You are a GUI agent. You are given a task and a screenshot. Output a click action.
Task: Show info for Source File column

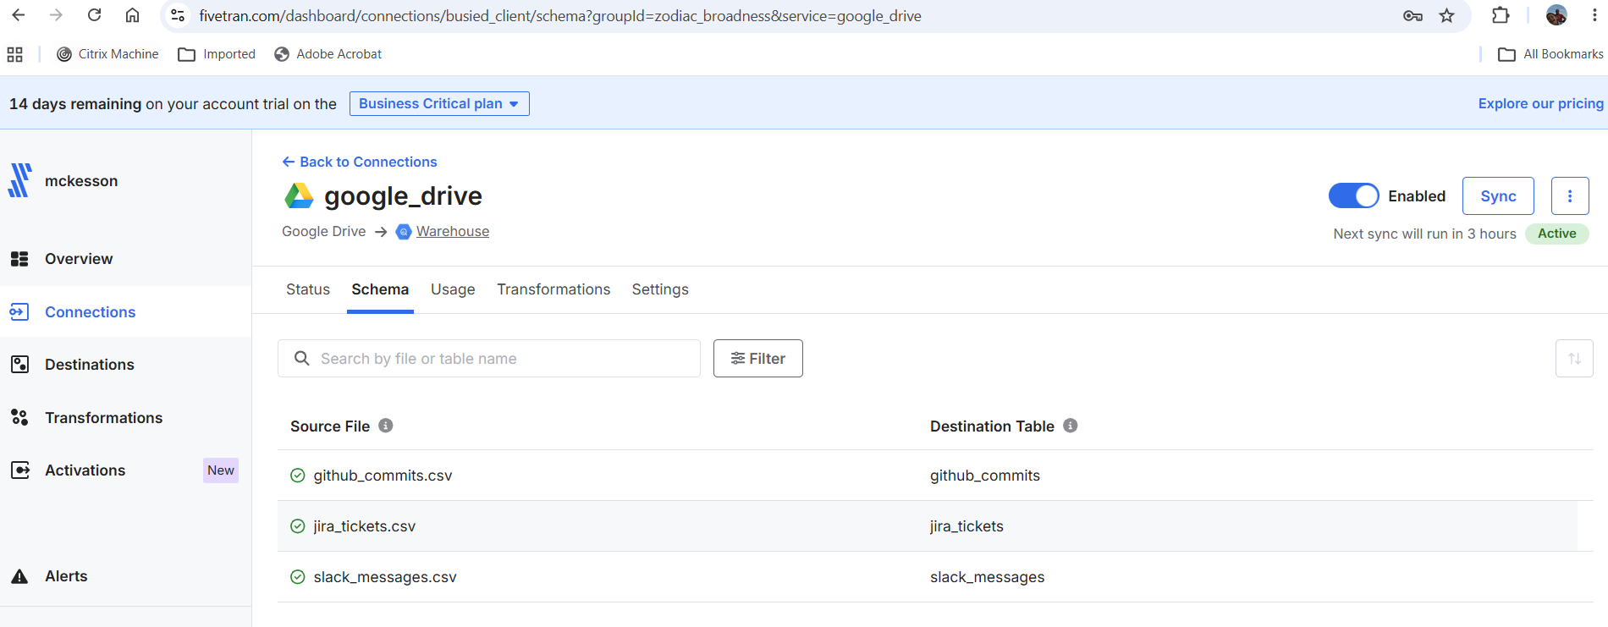(x=386, y=426)
